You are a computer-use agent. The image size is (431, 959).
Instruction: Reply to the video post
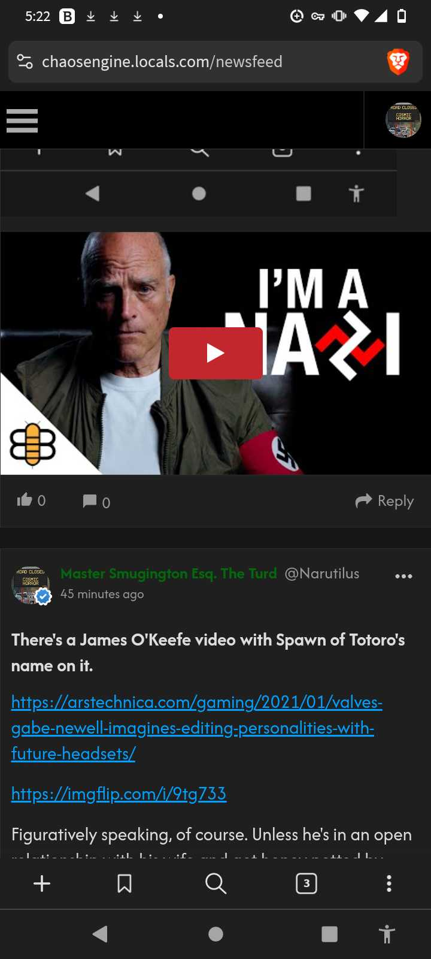[384, 501]
